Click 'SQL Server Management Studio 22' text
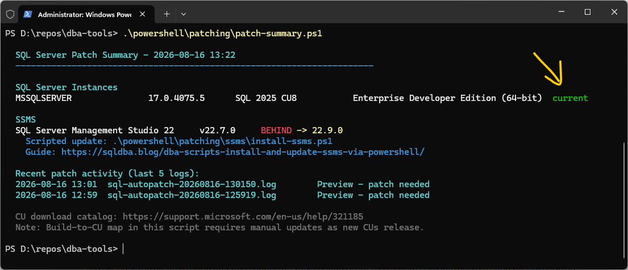This screenshot has height=270, width=628. [94, 130]
